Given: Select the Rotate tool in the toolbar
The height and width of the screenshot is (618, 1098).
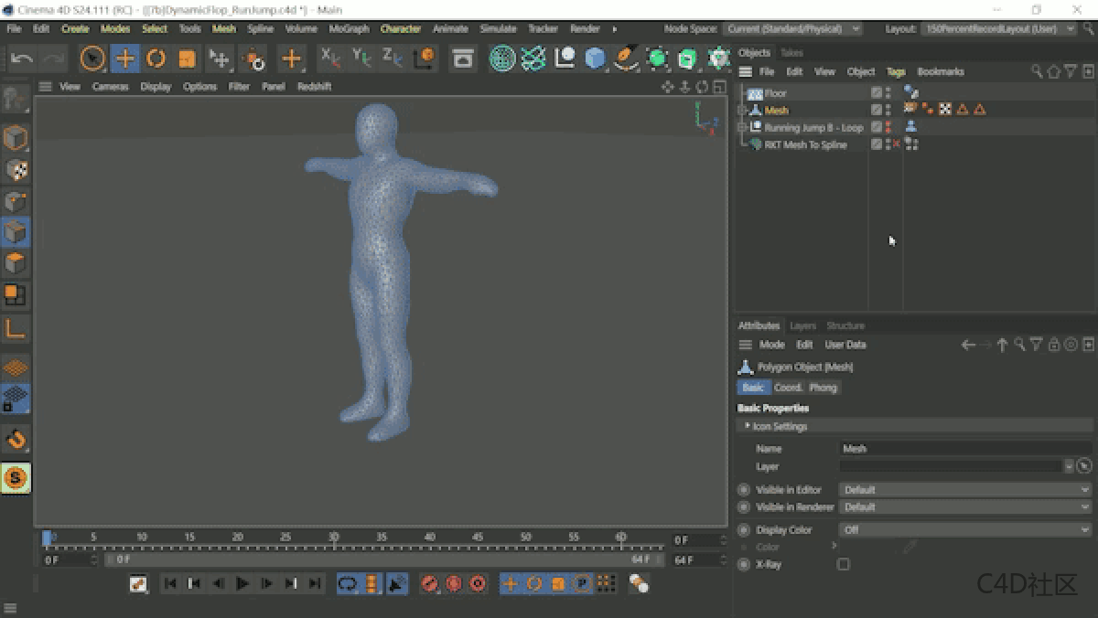Looking at the screenshot, I should click(156, 59).
